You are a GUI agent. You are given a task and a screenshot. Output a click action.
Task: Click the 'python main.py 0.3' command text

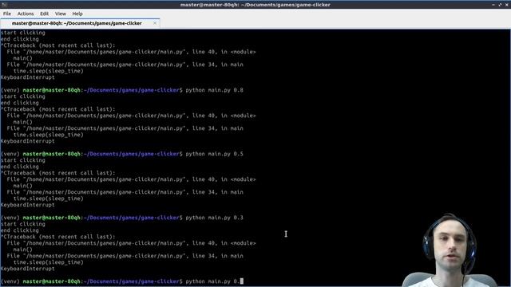tap(214, 218)
